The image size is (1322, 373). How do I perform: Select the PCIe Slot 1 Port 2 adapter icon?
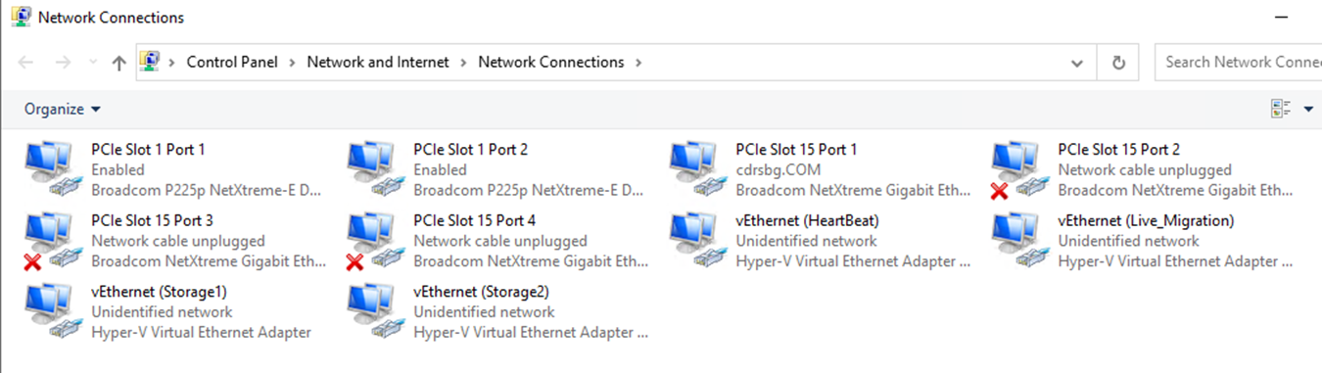coord(373,169)
